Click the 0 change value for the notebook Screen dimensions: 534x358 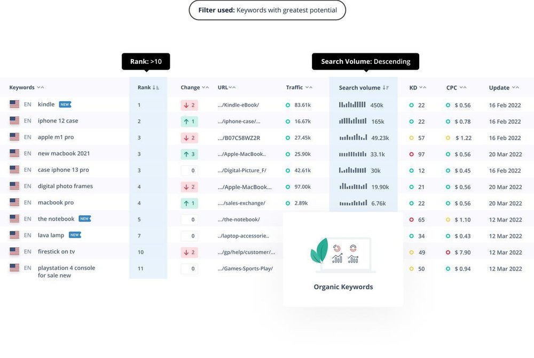point(190,219)
